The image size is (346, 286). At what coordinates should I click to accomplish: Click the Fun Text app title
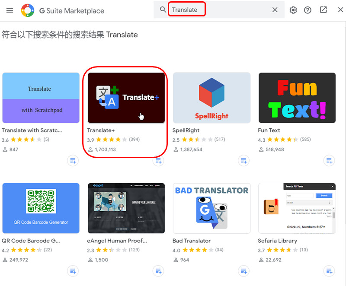pyautogui.click(x=269, y=130)
